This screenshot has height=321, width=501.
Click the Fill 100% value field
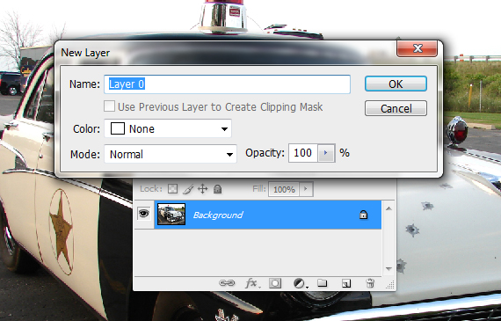(284, 189)
